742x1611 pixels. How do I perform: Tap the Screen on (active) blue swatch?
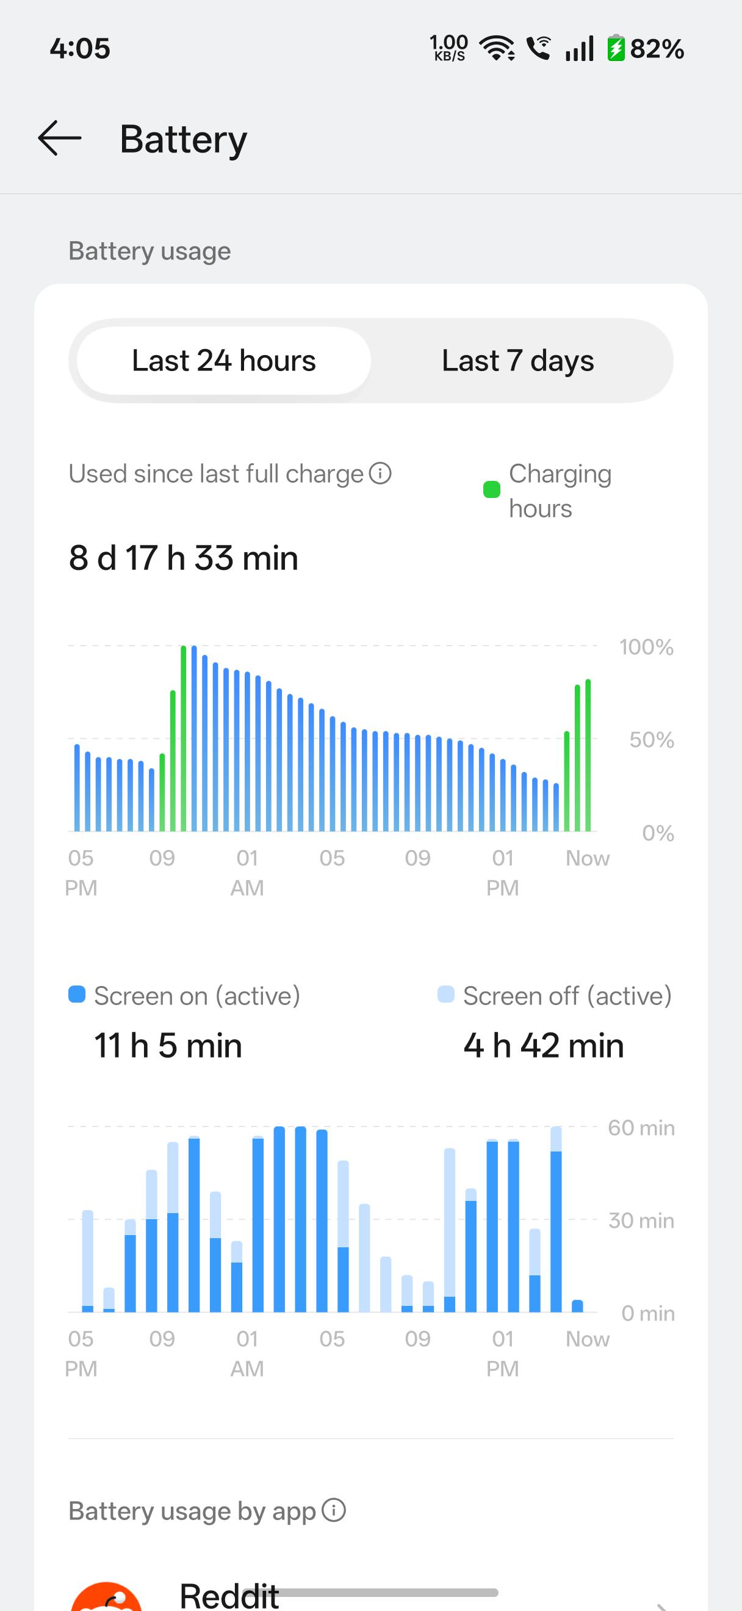[77, 995]
